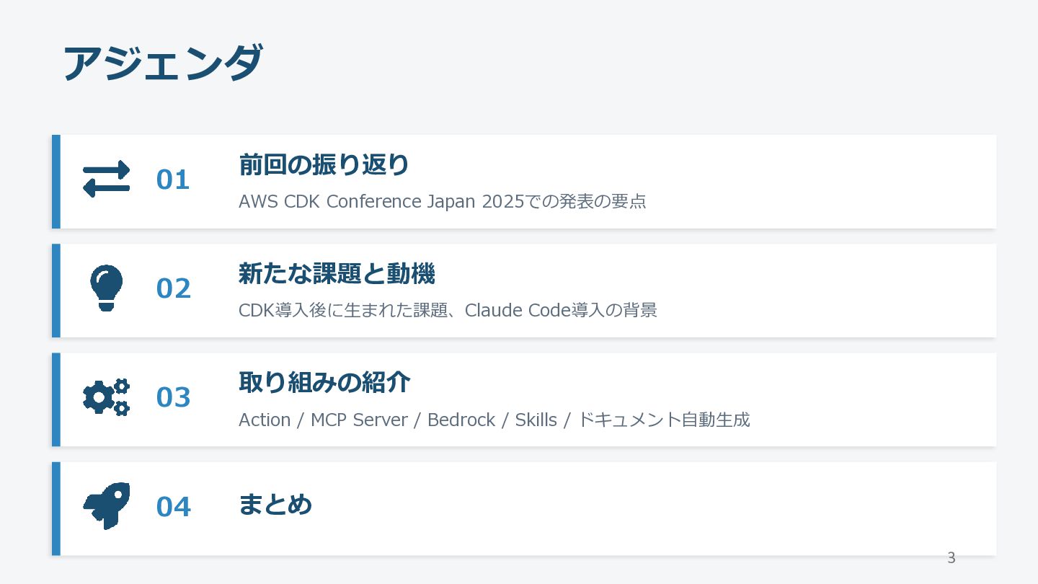
Task: Select the number 04 label
Action: point(173,508)
